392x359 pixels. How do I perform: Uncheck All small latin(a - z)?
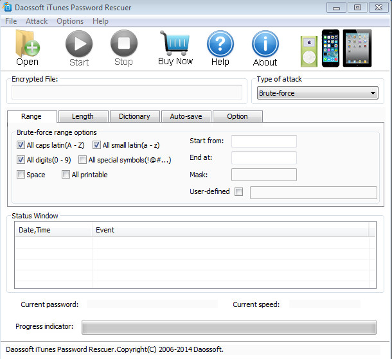(96, 145)
